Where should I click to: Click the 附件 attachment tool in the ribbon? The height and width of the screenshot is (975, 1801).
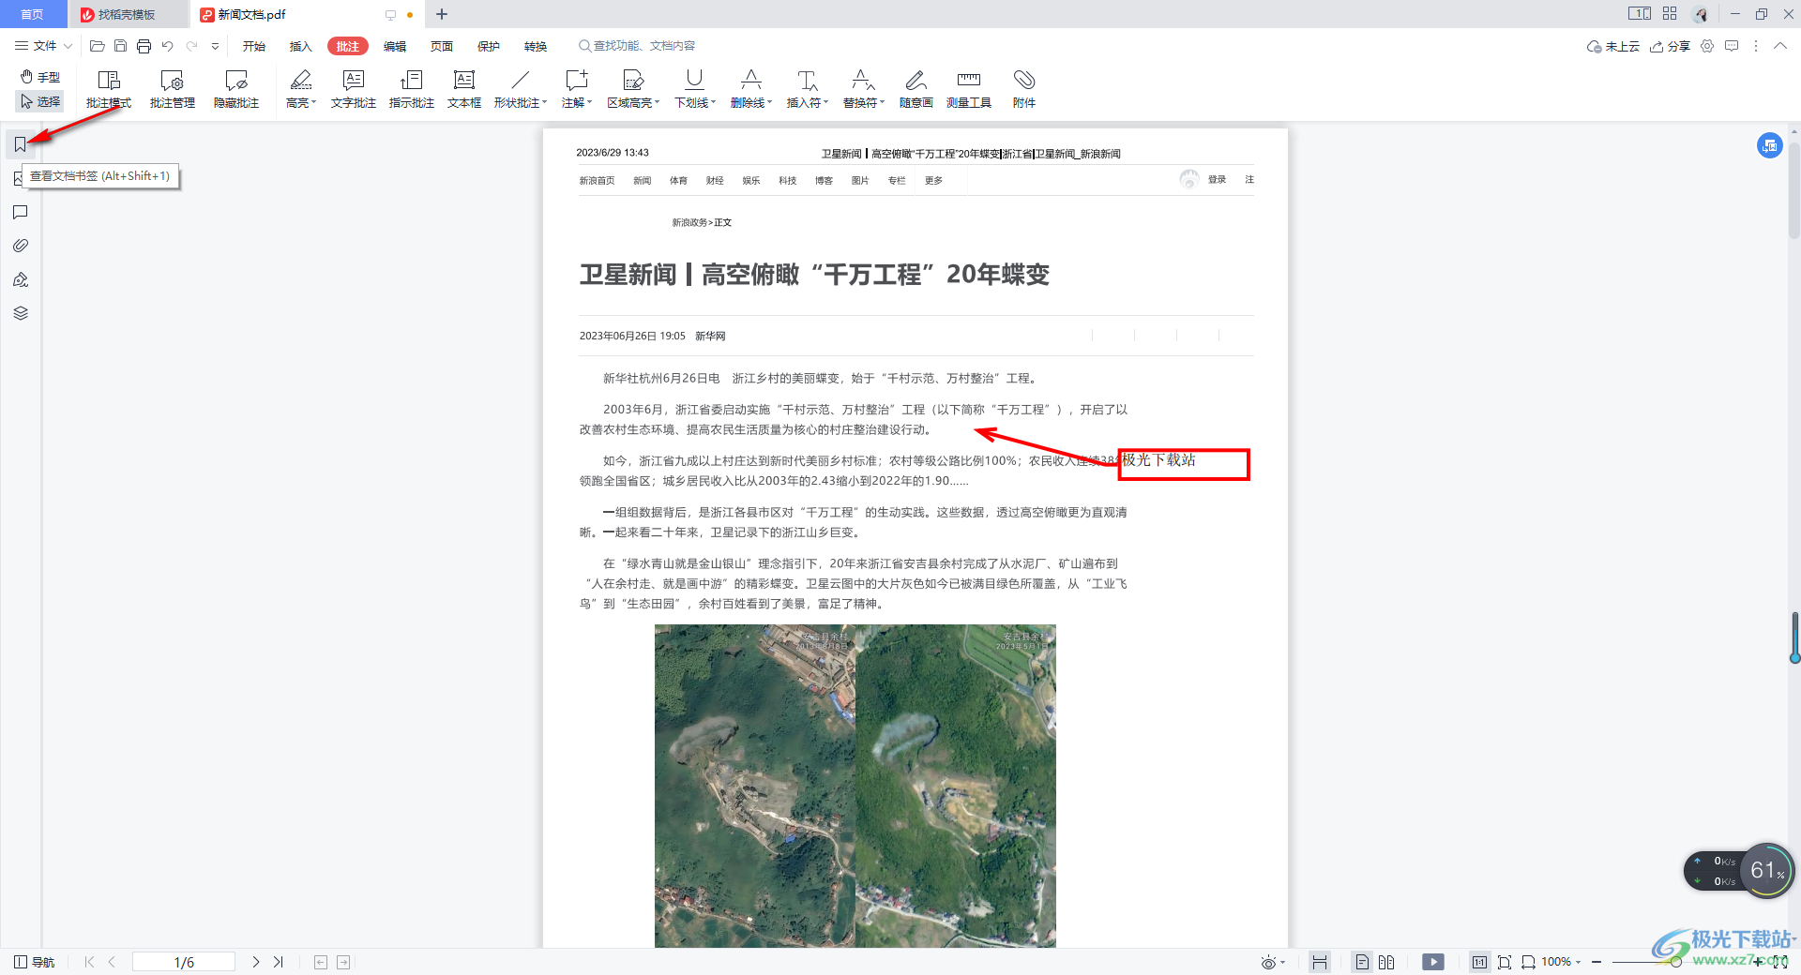1024,90
